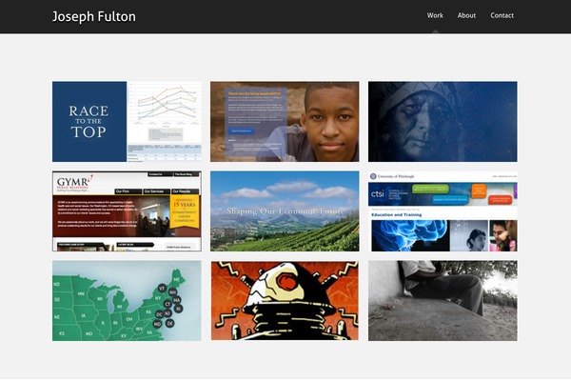Open the young man portrait project thumbnail
The height and width of the screenshot is (381, 571).
[285, 121]
